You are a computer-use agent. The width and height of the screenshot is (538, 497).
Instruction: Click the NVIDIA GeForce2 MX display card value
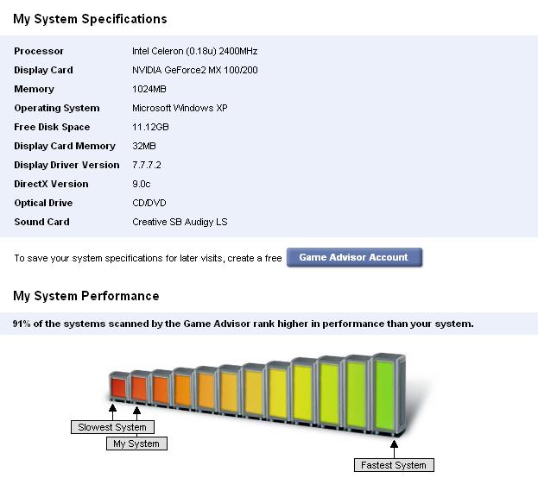tap(194, 70)
